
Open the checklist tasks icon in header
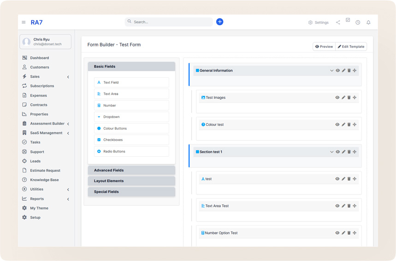point(348,20)
